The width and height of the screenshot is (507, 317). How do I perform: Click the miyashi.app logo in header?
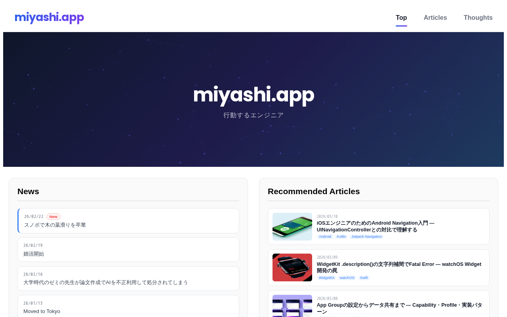[x=49, y=18]
